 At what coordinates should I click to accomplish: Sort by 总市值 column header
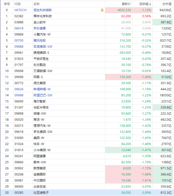[x=167, y=4]
